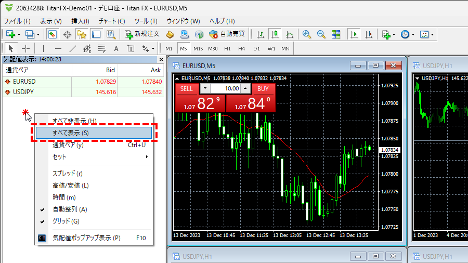Switch chart to M1 timeframe
The height and width of the screenshot is (263, 468).
[169, 48]
